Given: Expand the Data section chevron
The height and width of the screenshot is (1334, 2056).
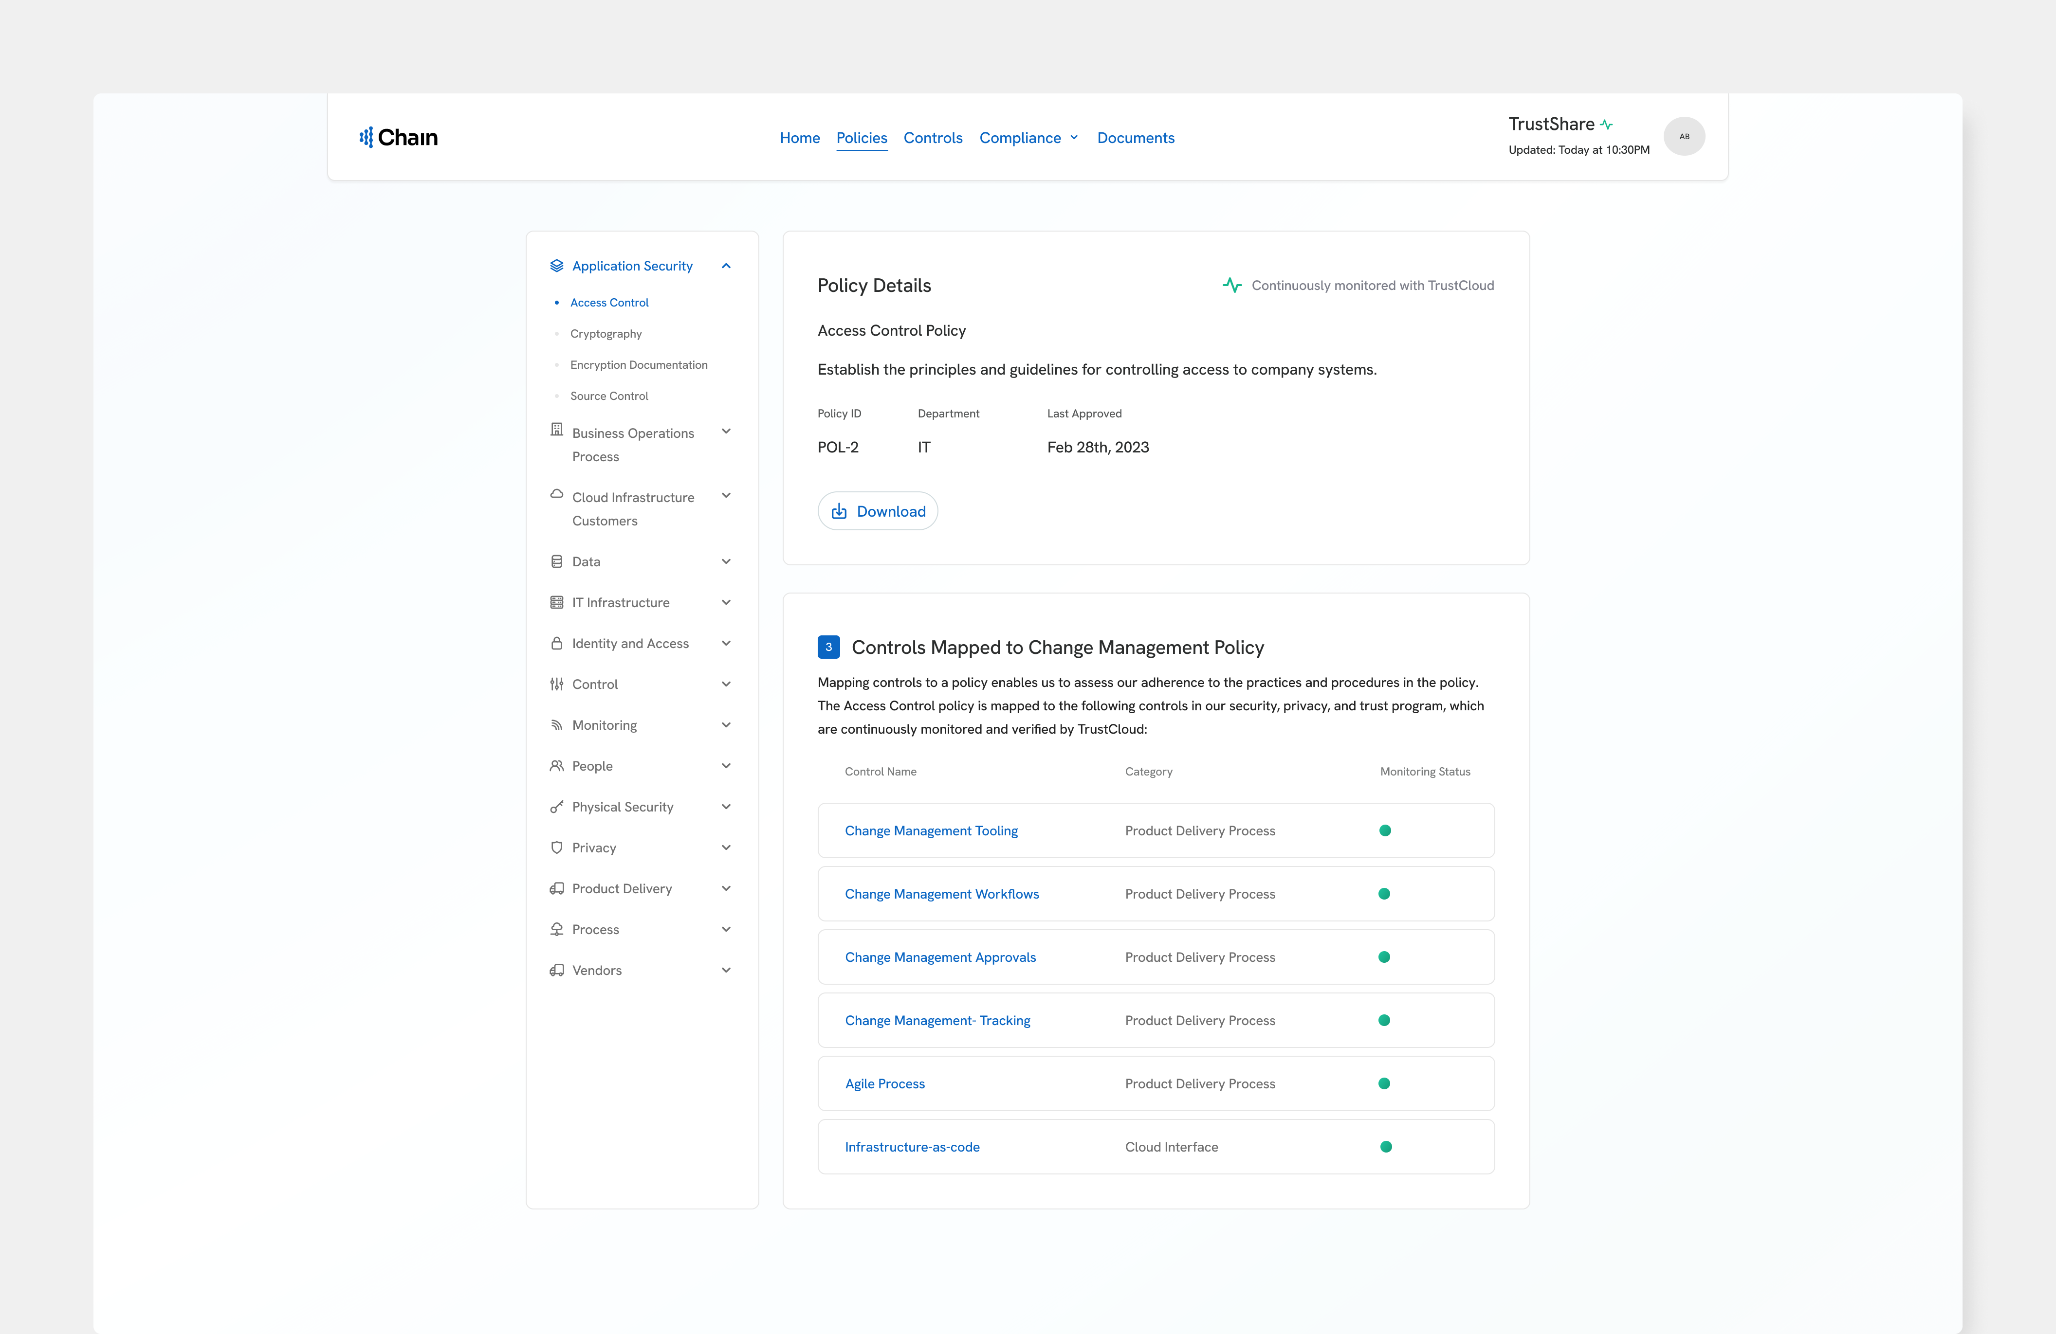Looking at the screenshot, I should point(726,561).
